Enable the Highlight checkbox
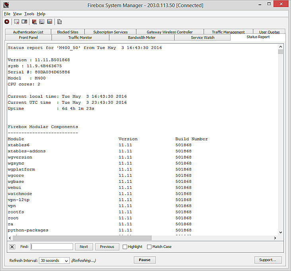This screenshot has height=271, width=291. (125, 247)
